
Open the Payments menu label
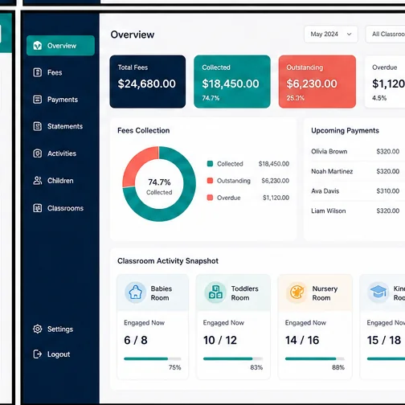click(x=63, y=100)
